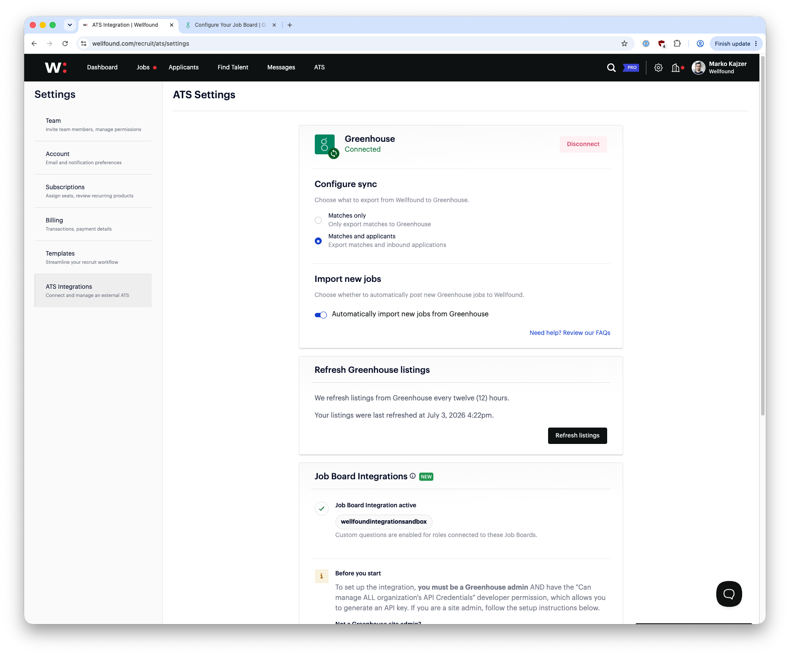Screen dimensions: 790x656
Task: Click the Job Board Integration active label
Action: tap(376, 505)
